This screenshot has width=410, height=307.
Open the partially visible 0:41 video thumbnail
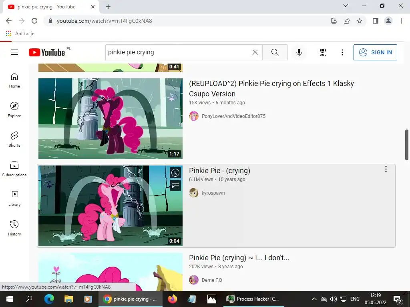point(111,67)
